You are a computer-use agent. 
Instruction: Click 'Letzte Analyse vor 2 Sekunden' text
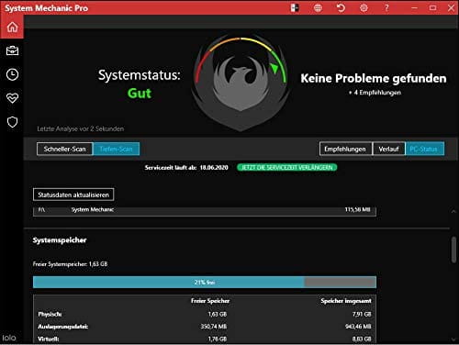tap(81, 128)
